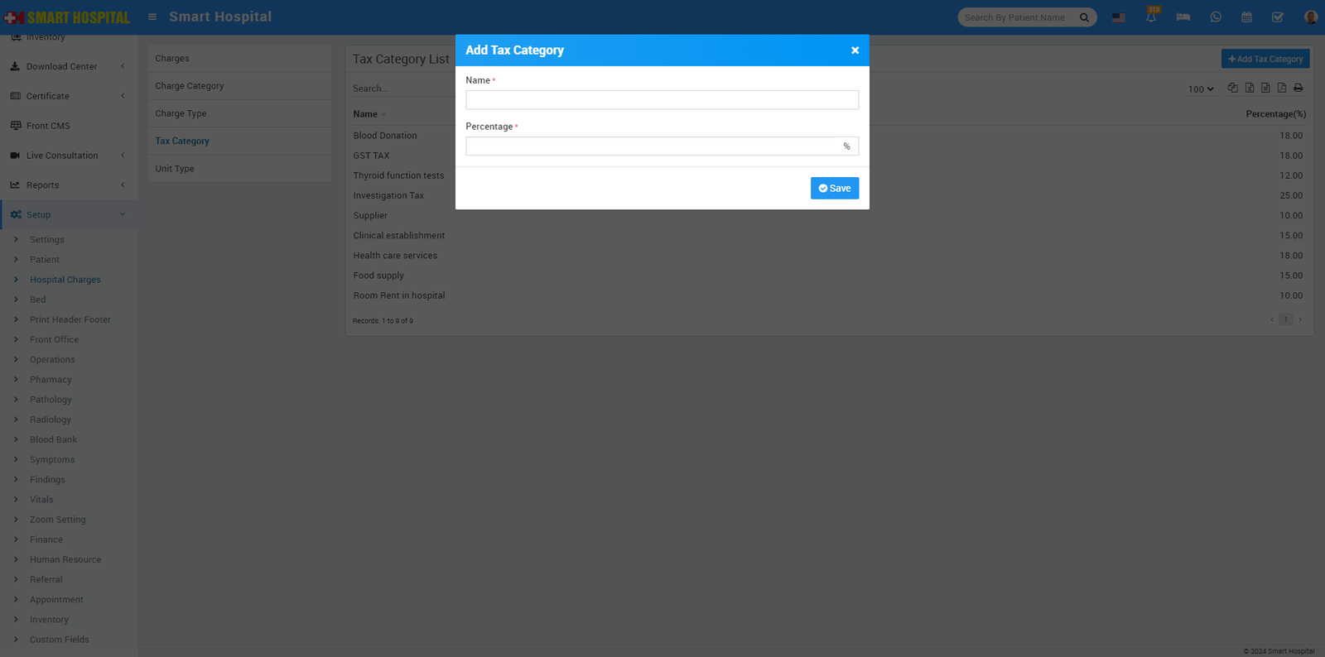
Task: Export table using the Excel icon
Action: click(1249, 88)
